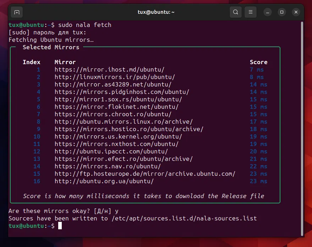Click the 'sudo nala fetch' command text

coord(84,25)
